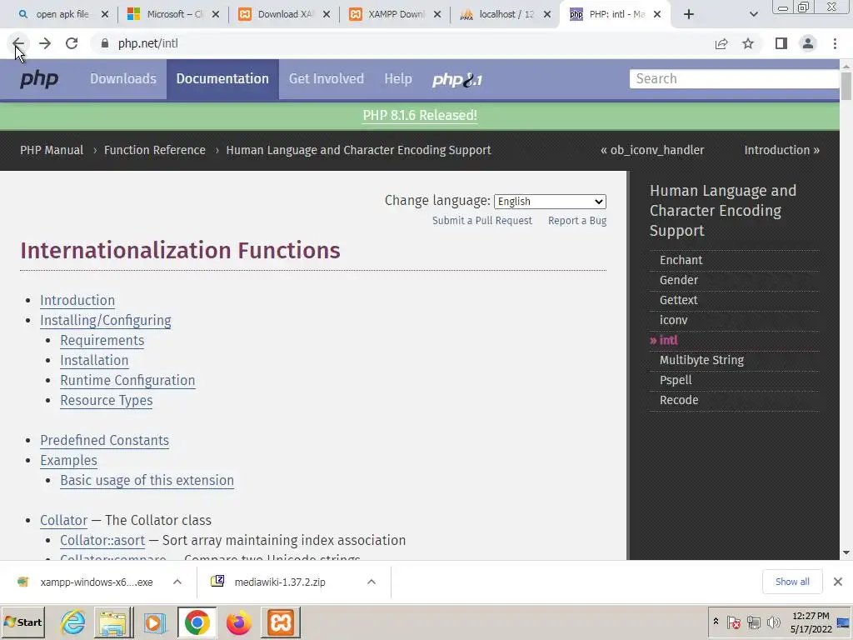
Task: Open the 'PHP 8.1.6 Released!' announcement
Action: [x=420, y=115]
